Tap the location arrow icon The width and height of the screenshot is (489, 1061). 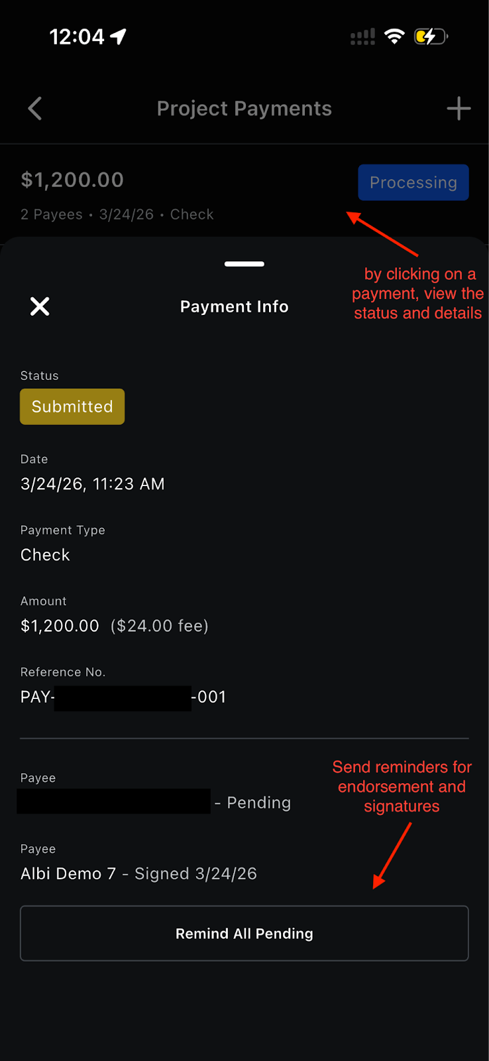click(119, 36)
